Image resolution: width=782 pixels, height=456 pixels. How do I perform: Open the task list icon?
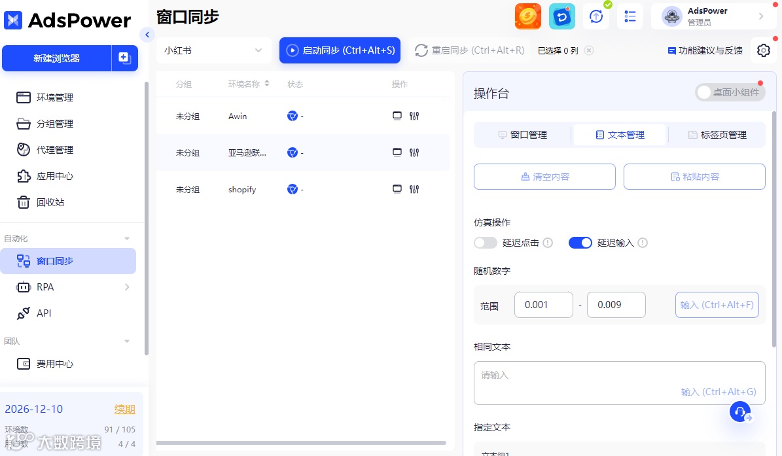[x=630, y=16]
